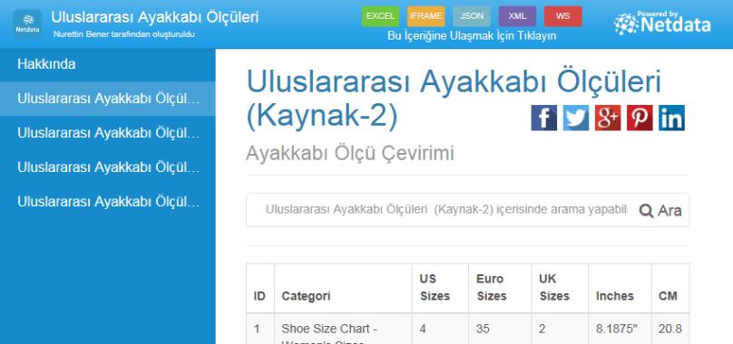This screenshot has width=733, height=344.
Task: Click the UK Sizes column header
Action: click(x=560, y=288)
